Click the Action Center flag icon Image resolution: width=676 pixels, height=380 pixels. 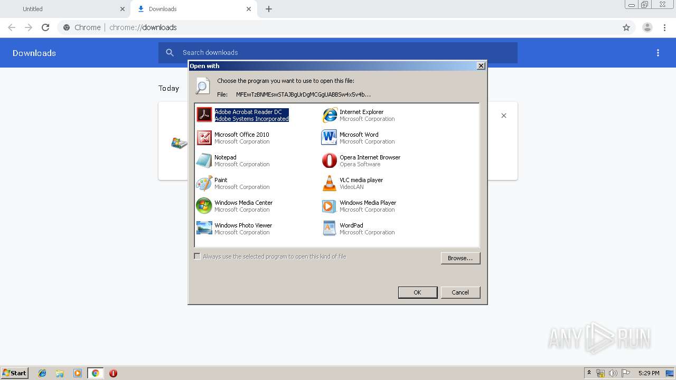point(626,373)
